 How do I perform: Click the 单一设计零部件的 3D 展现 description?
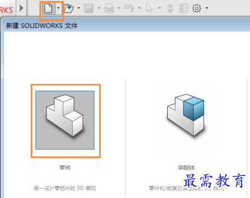[x=65, y=188]
